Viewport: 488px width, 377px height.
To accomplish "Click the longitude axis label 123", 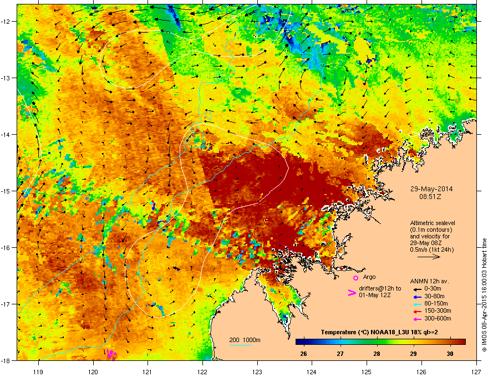I will pyautogui.click(x=257, y=371).
